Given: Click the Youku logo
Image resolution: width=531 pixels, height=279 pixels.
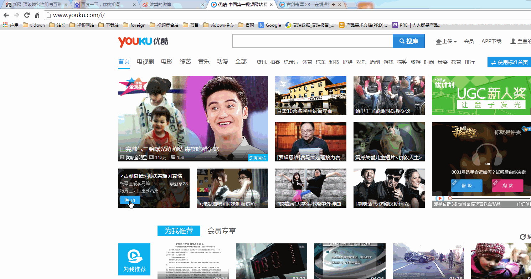Looking at the screenshot, I should pos(143,41).
